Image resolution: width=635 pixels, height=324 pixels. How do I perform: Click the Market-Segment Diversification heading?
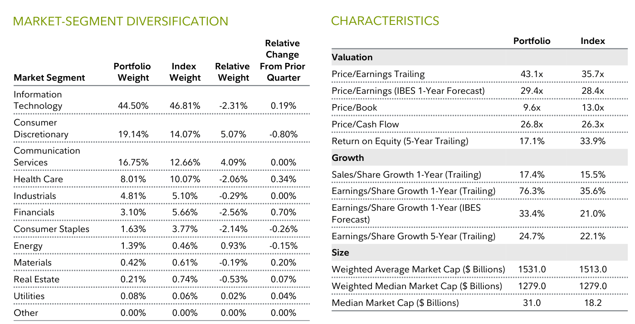[121, 21]
